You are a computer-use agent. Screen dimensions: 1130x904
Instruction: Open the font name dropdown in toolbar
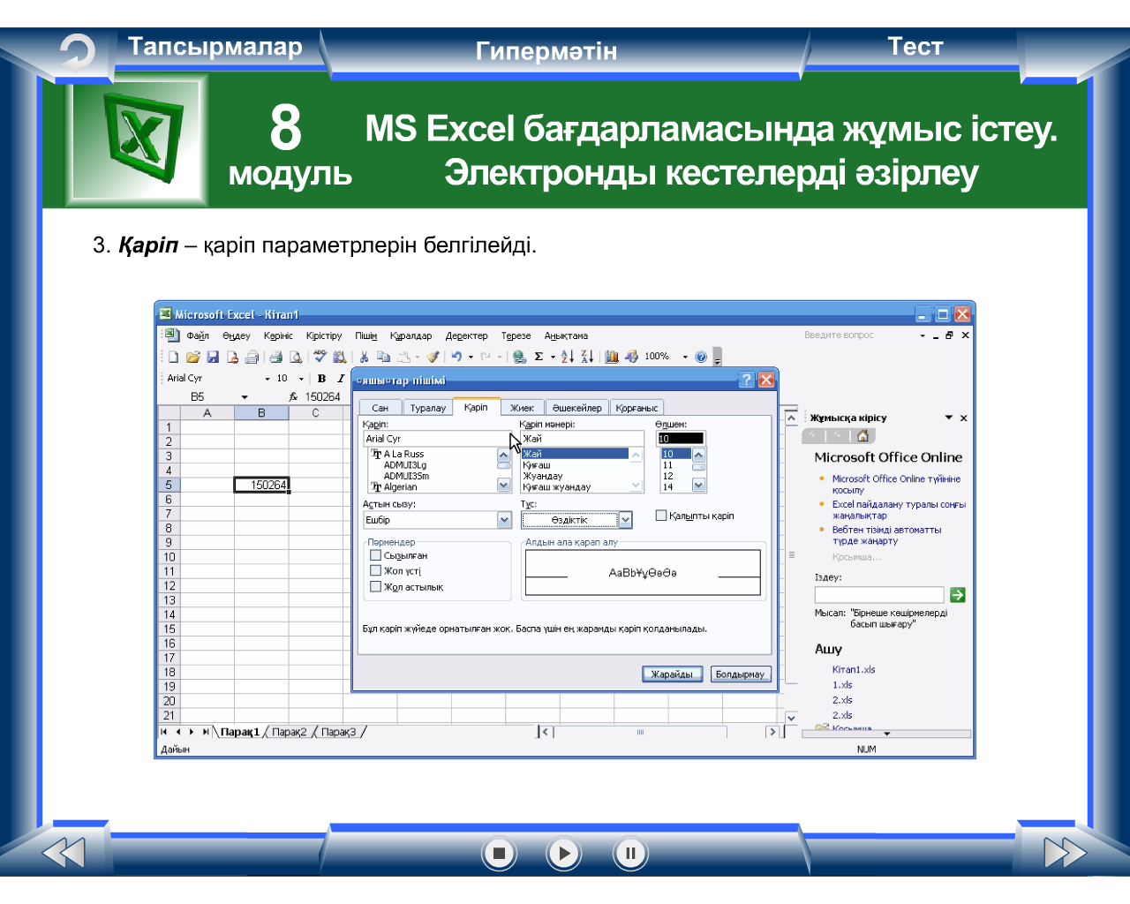[267, 379]
